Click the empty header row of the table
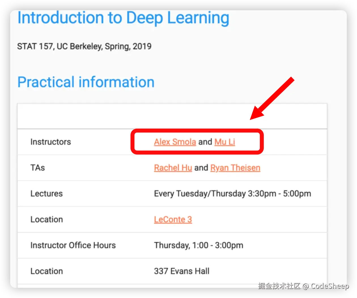This screenshot has height=298, width=357. click(172, 116)
